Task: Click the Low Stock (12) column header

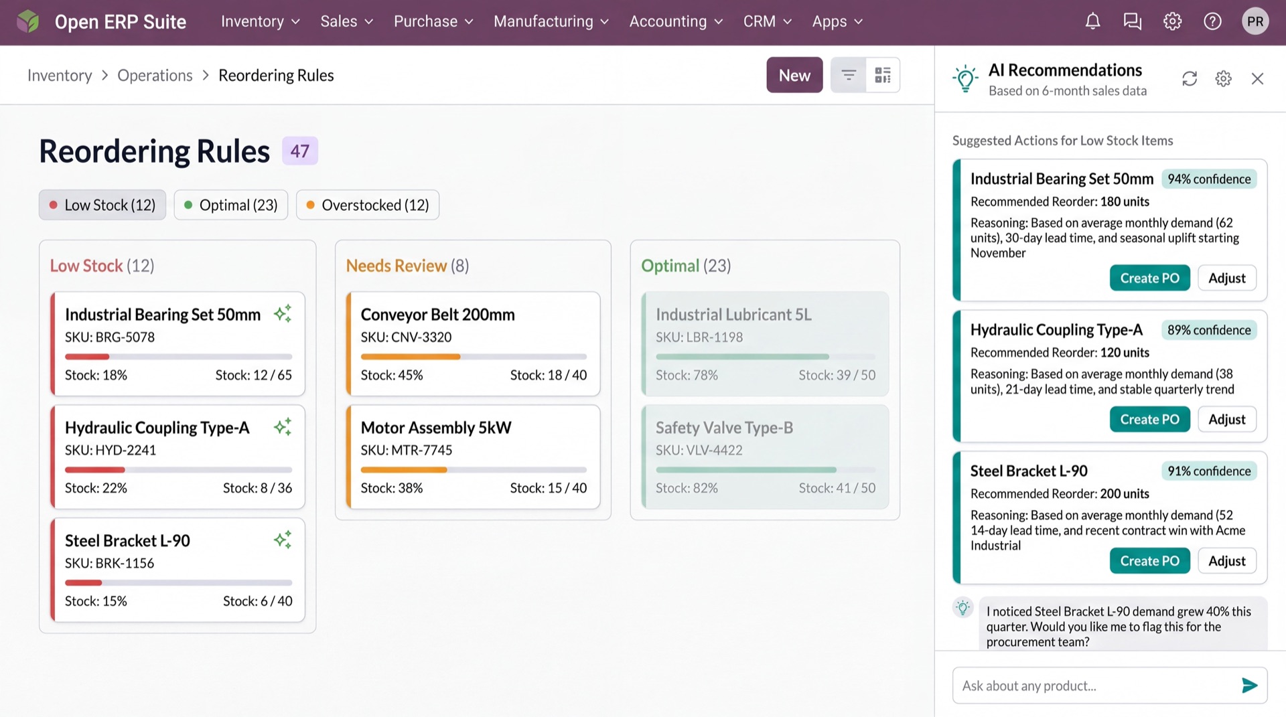Action: point(102,266)
